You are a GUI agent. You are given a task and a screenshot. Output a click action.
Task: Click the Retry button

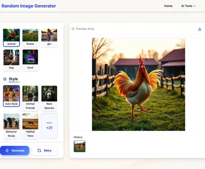pos(45,150)
